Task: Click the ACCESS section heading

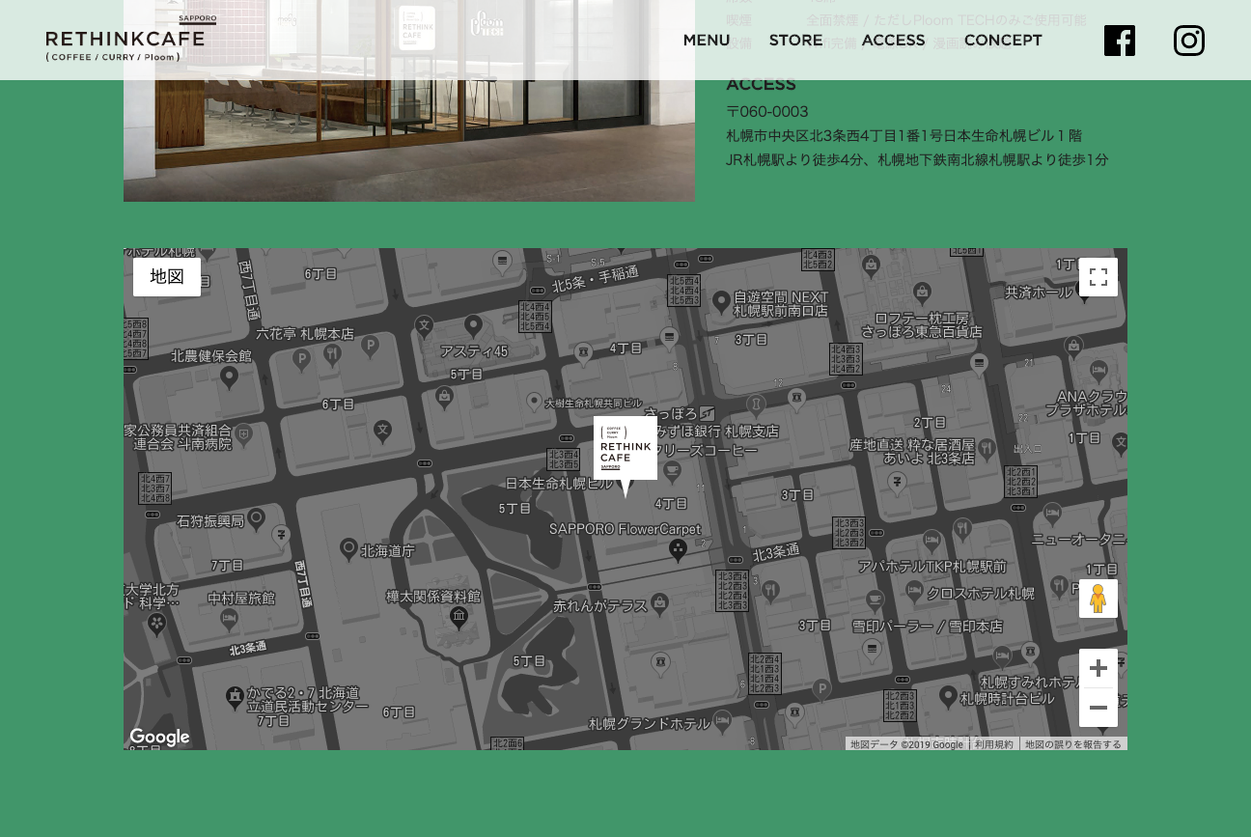Action: [x=761, y=84]
